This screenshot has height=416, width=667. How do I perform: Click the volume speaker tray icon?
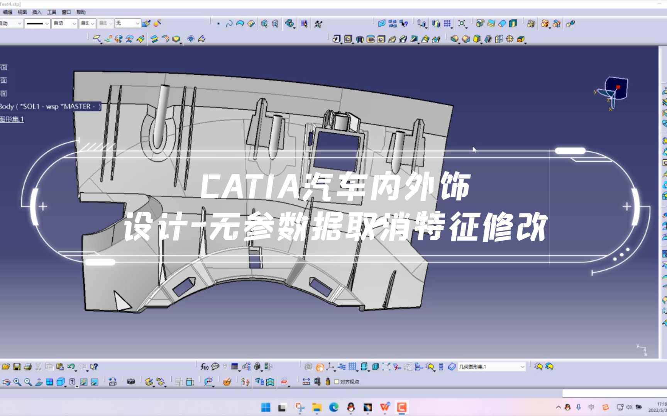629,407
